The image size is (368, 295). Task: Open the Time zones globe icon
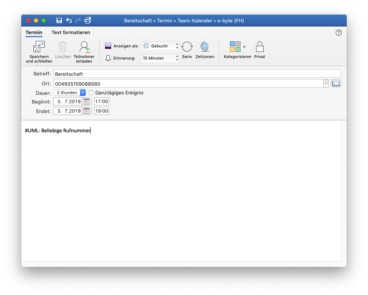tap(204, 47)
